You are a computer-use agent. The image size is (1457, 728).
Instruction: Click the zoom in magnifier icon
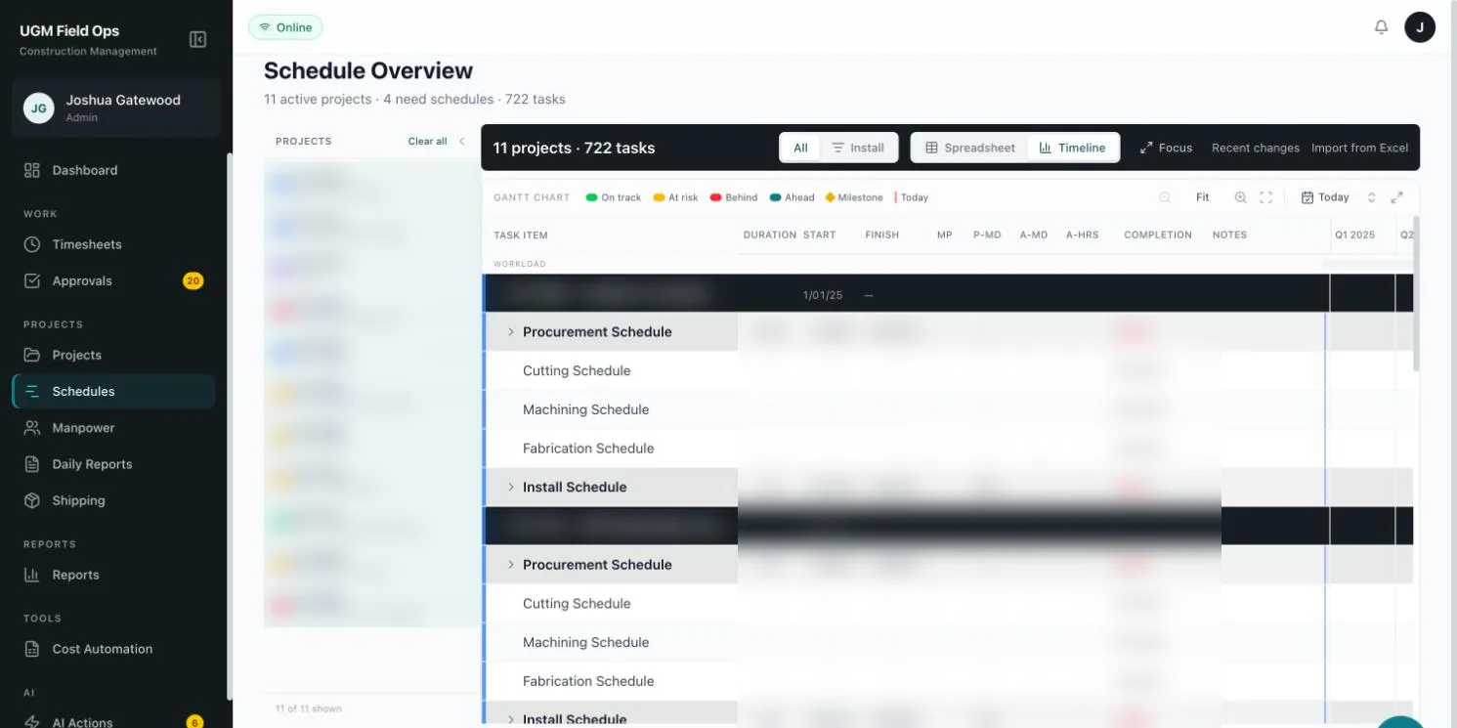(x=1240, y=197)
